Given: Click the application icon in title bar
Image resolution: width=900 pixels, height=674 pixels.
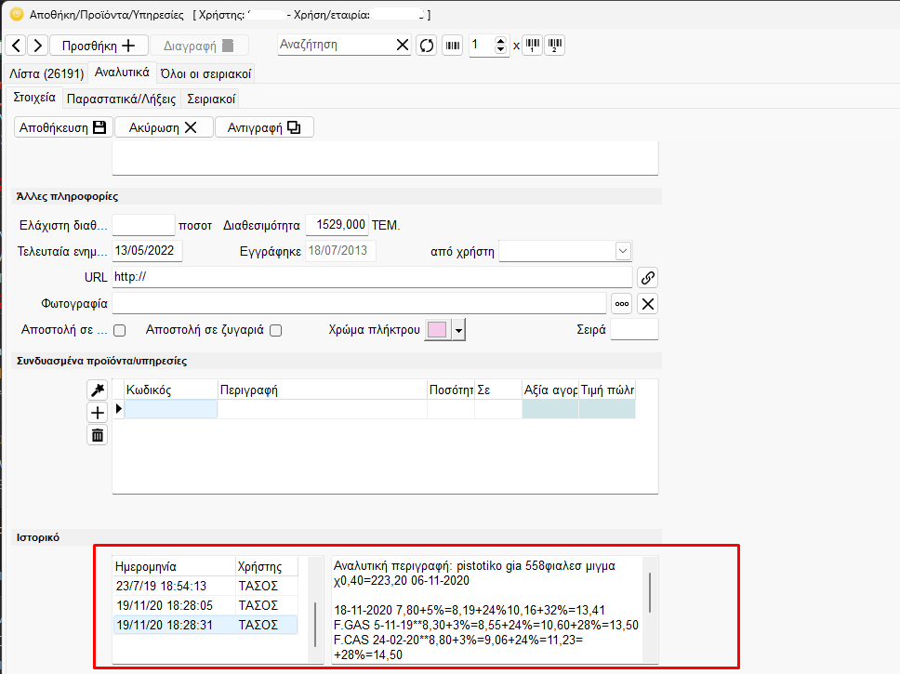Looking at the screenshot, I should pyautogui.click(x=17, y=14).
